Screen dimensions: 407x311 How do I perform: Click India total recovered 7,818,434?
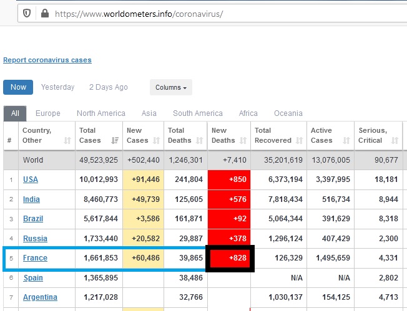point(285,199)
